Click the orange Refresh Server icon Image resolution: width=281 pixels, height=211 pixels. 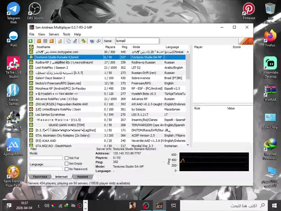pos(52,41)
